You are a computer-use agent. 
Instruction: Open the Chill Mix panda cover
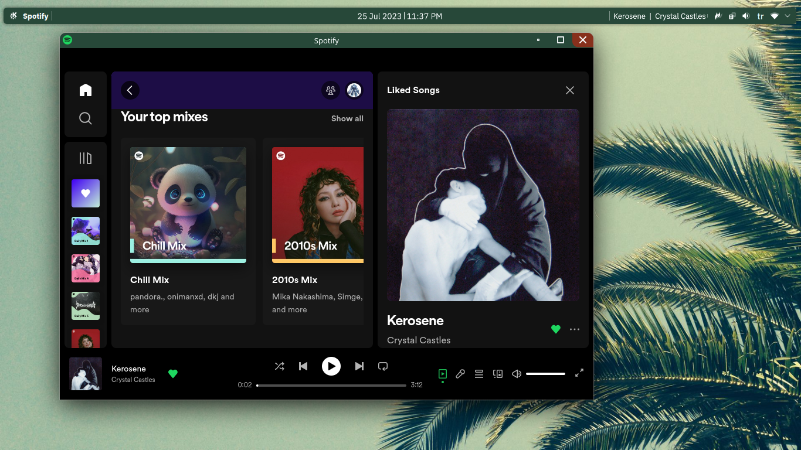pyautogui.click(x=188, y=205)
